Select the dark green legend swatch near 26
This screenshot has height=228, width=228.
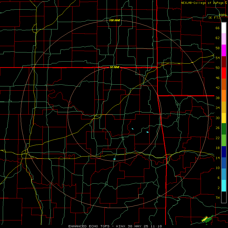click(x=224, y=129)
